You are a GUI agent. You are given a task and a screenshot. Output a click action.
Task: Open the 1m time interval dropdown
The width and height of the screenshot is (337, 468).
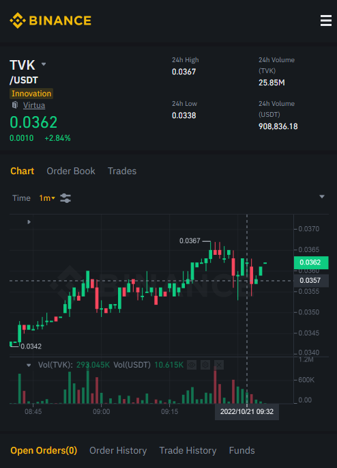click(x=47, y=198)
